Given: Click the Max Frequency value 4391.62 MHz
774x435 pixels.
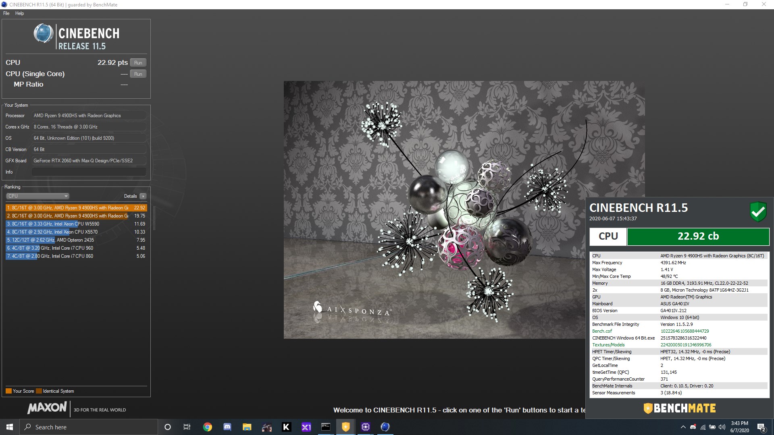Looking at the screenshot, I should click(673, 263).
